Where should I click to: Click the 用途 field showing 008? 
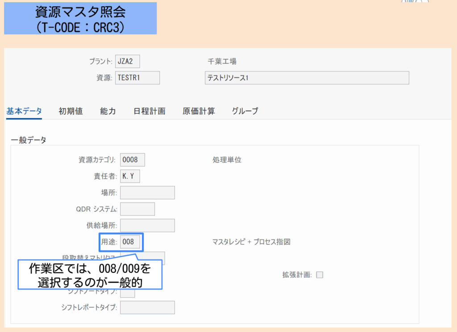click(130, 242)
